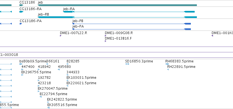
Task: Click the jeb-PA protein feature line
Action: (x=131, y=29)
